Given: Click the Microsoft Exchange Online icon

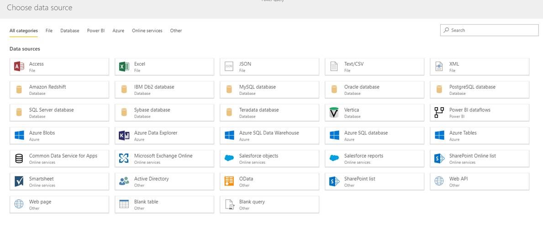Looking at the screenshot, I should point(124,158).
